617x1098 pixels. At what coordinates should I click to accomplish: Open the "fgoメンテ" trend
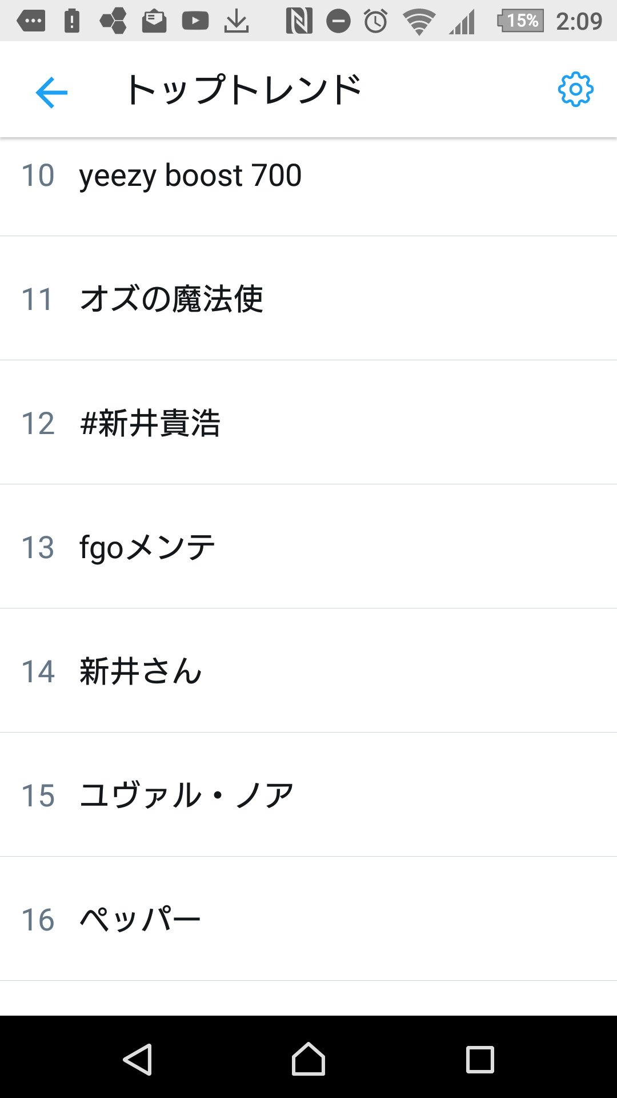pos(147,547)
